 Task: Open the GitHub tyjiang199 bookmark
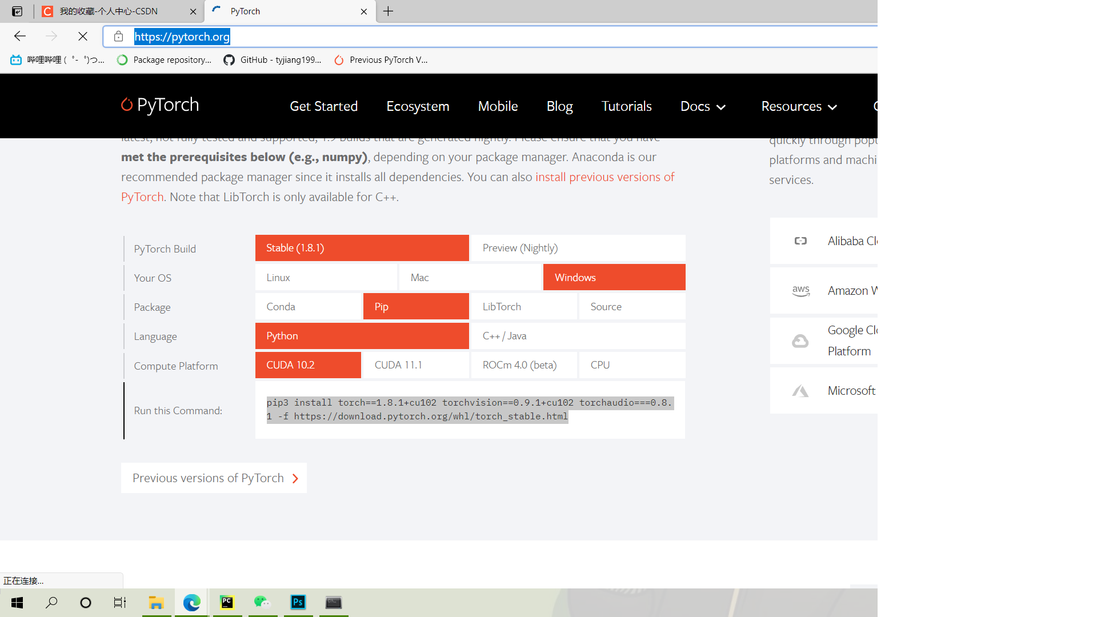pyautogui.click(x=273, y=59)
